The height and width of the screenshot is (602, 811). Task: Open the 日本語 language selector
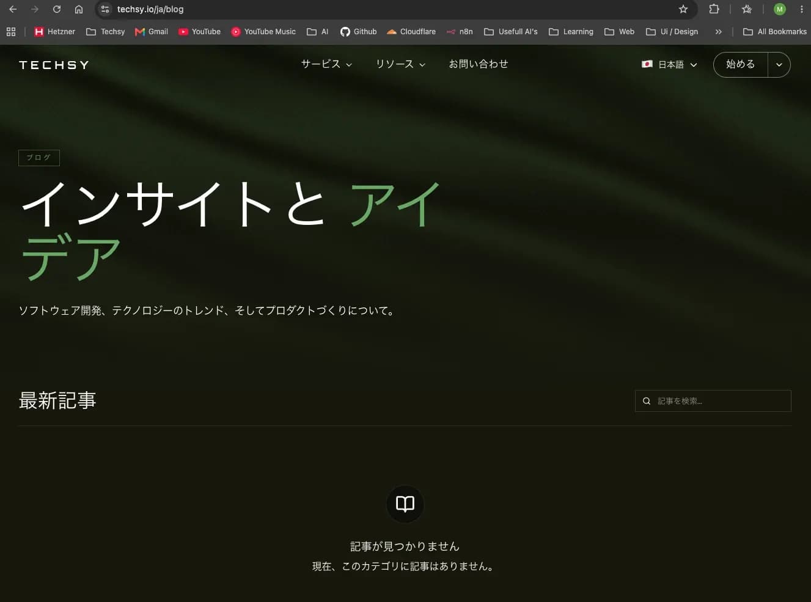[670, 64]
